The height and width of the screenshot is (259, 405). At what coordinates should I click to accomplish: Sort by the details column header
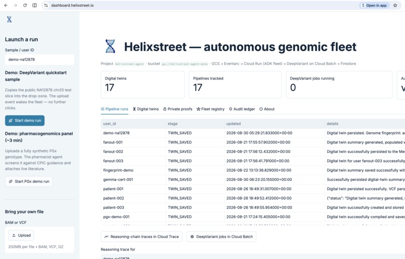point(365,124)
